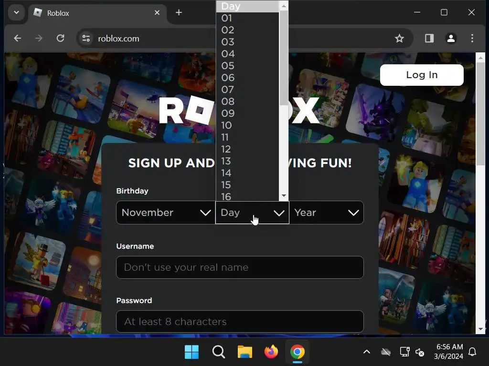Switch to the Roblox tab
The image size is (489, 366).
click(97, 13)
